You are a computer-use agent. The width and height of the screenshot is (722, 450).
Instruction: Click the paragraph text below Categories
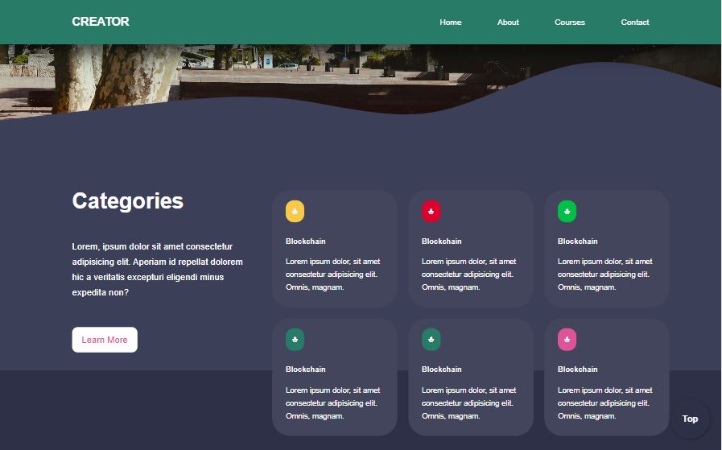coord(158,270)
